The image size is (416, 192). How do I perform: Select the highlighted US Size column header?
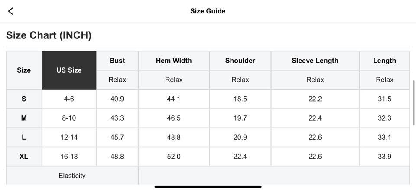69,70
